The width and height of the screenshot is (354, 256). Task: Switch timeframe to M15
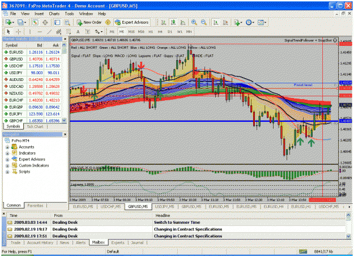(131, 32)
